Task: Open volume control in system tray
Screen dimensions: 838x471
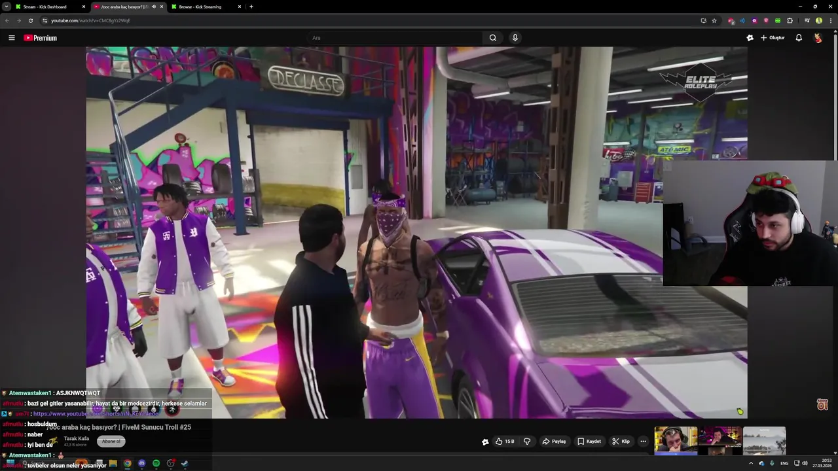Action: [805, 463]
